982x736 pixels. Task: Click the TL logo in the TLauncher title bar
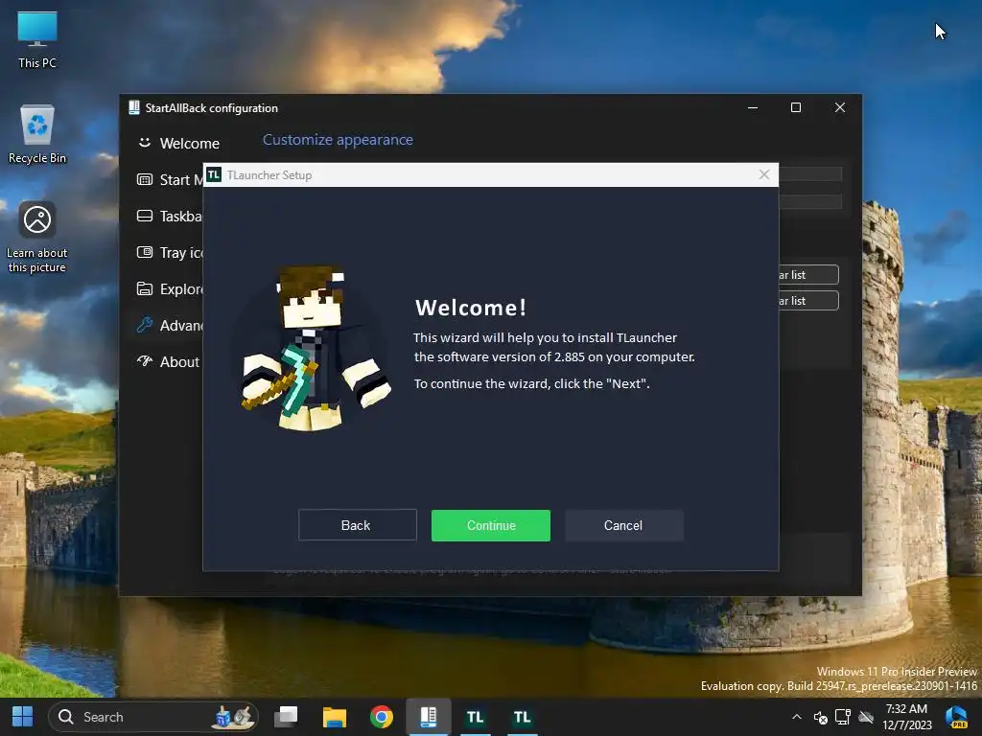pyautogui.click(x=214, y=174)
